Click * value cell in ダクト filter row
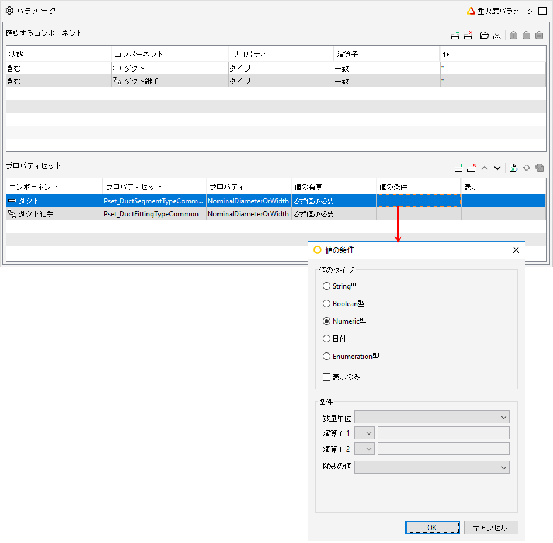 [493, 68]
